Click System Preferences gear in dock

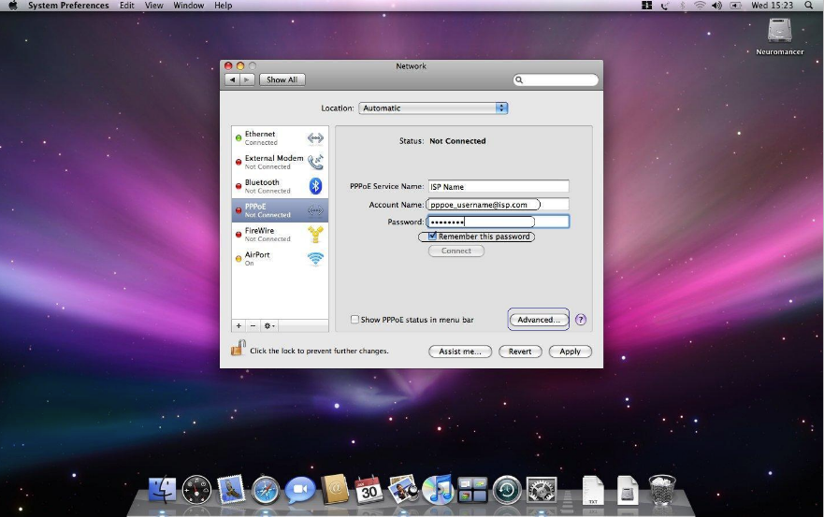(x=542, y=490)
